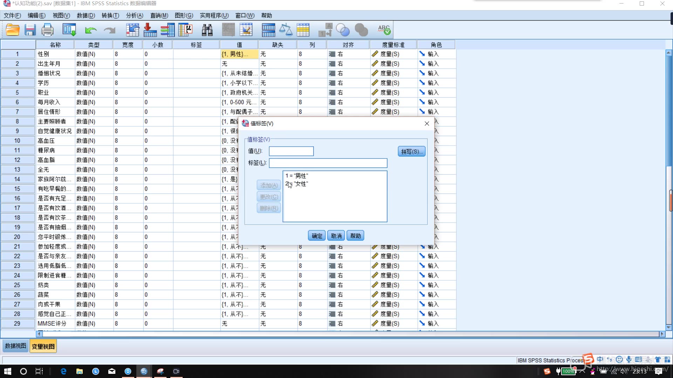The height and width of the screenshot is (378, 673).
Task: Click the Recall recent dialogs icon
Action: coord(69,30)
